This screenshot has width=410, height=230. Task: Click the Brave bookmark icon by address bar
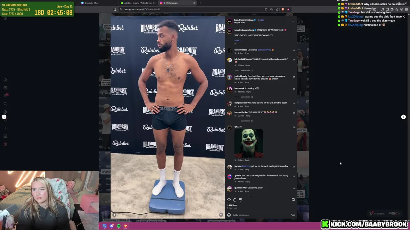115,9
